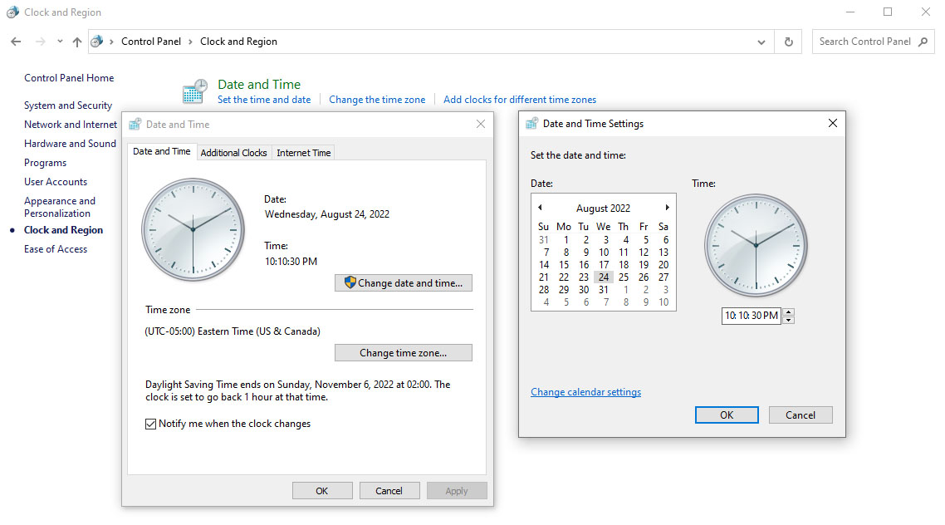
Task: Open Control Panel Home
Action: tap(69, 78)
